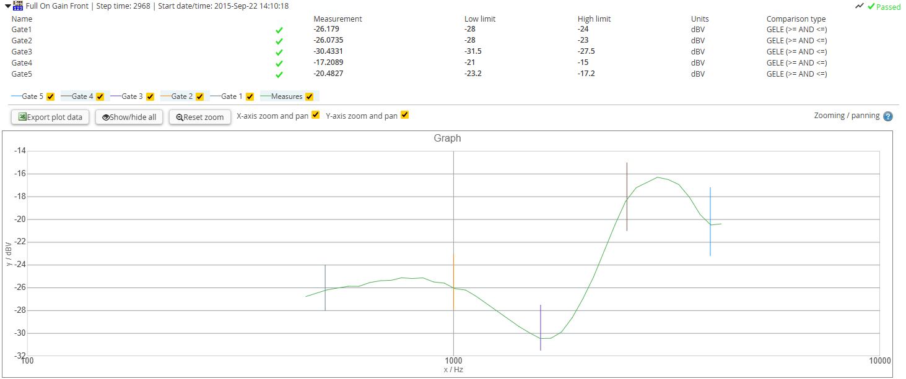Select the Gate5 name in the table
Viewport: 906px width, 379px height.
click(22, 74)
